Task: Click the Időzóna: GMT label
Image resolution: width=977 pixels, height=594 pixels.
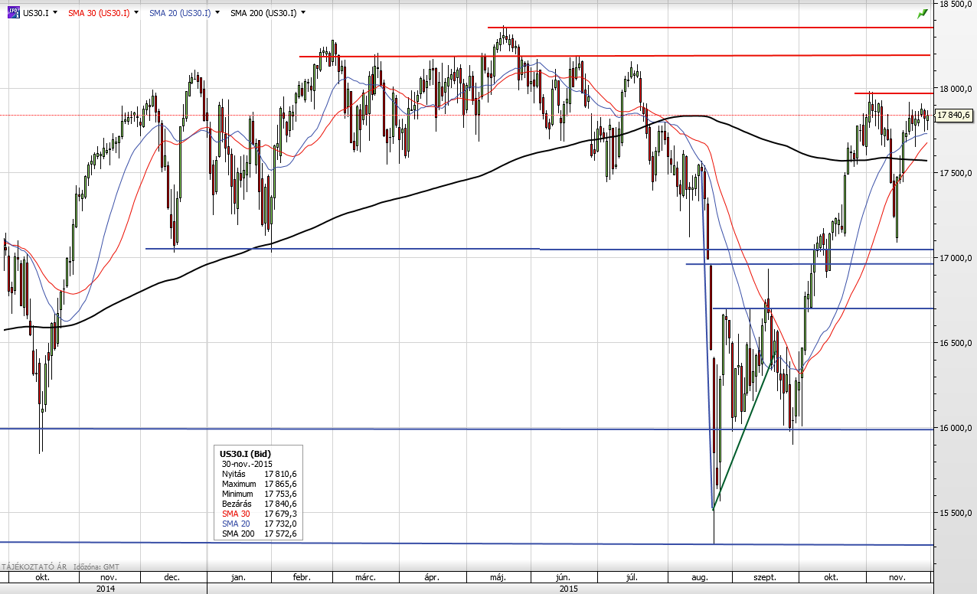Action: (95, 566)
